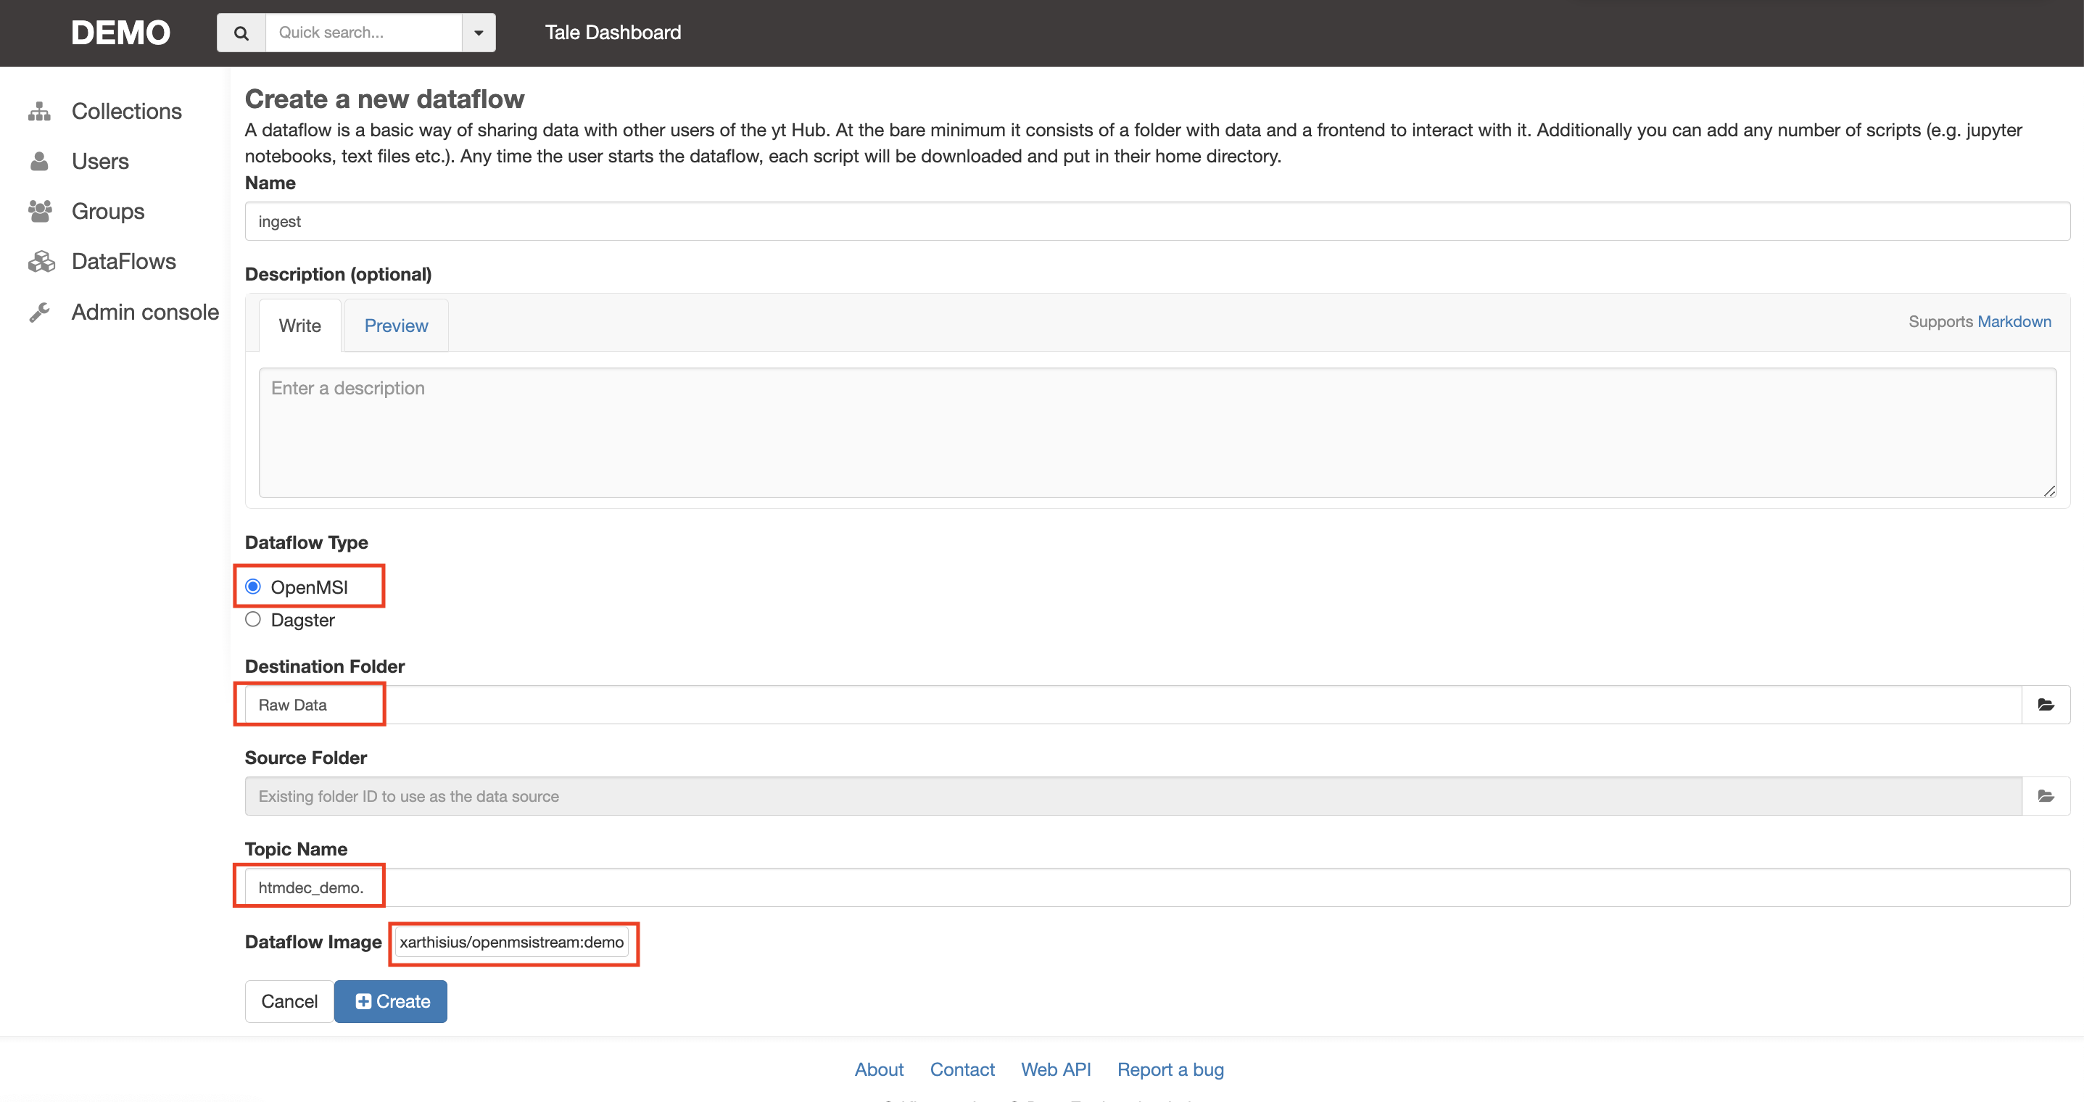Switch to the Preview tab
This screenshot has height=1102, width=2084.
tap(396, 326)
